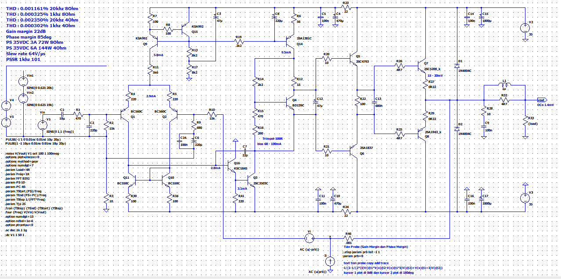Image resolution: width=561 pixels, height=279 pixels.
Task: Select the vout net label
Action: [x=541, y=100]
